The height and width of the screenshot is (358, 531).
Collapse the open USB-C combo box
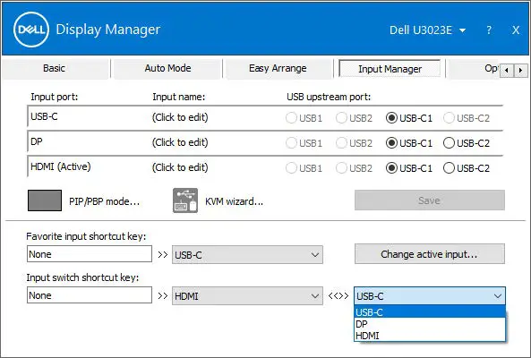[x=430, y=295]
